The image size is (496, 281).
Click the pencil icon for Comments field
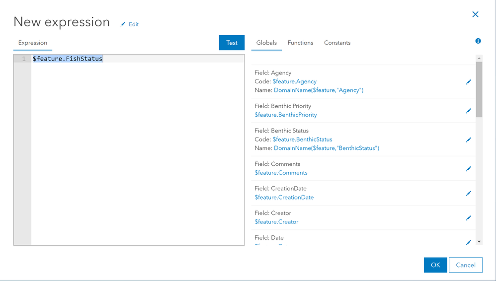(469, 169)
